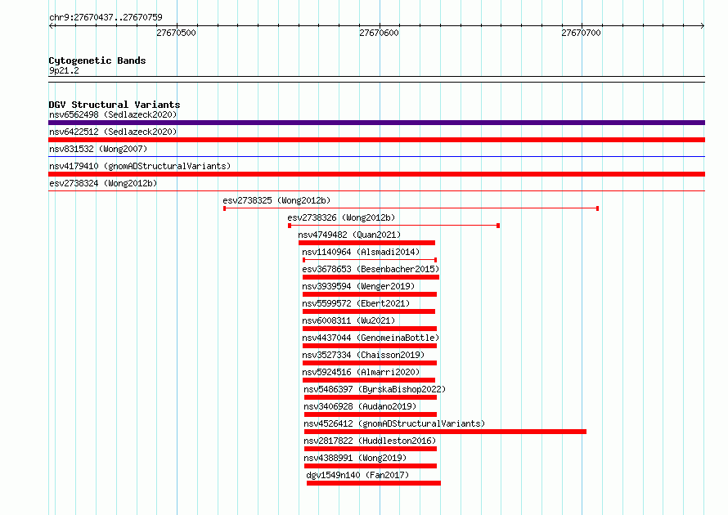This screenshot has height=515, width=728.
Task: Click the nsv4179410 gnomADStructuralVariants red bar
Action: coord(376,174)
